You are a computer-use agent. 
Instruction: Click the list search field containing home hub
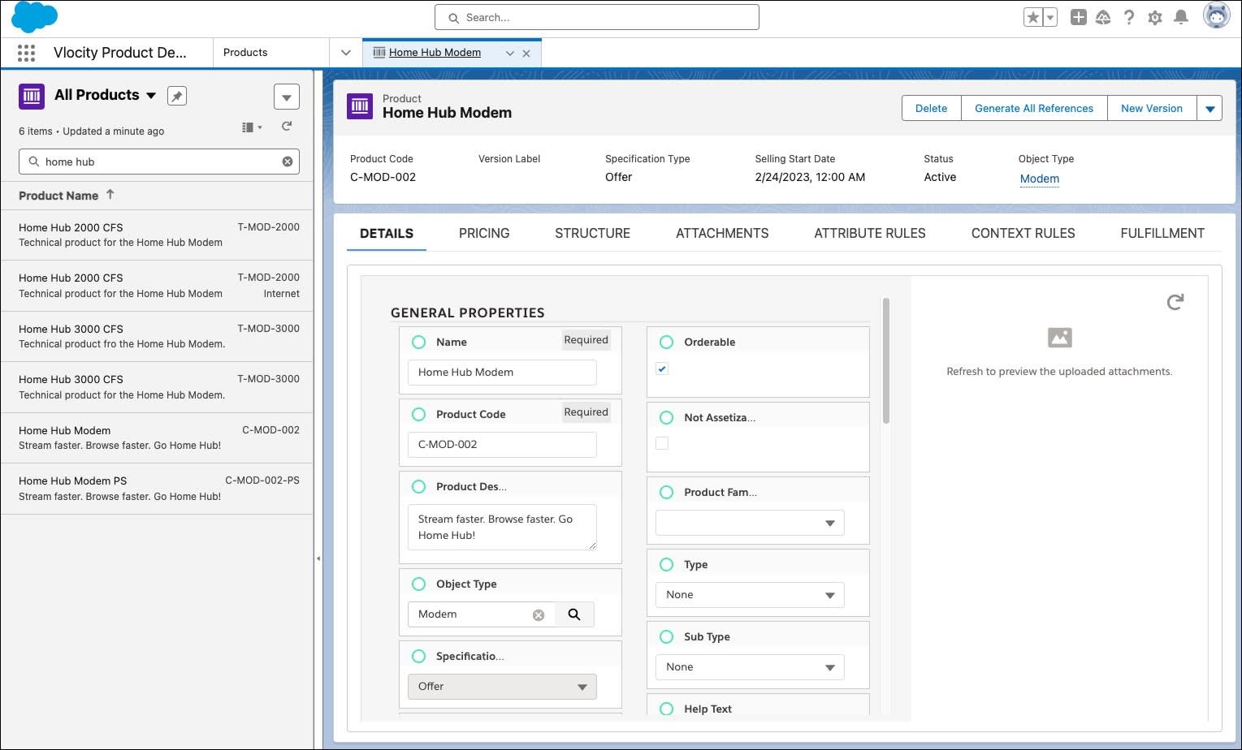pyautogui.click(x=159, y=162)
